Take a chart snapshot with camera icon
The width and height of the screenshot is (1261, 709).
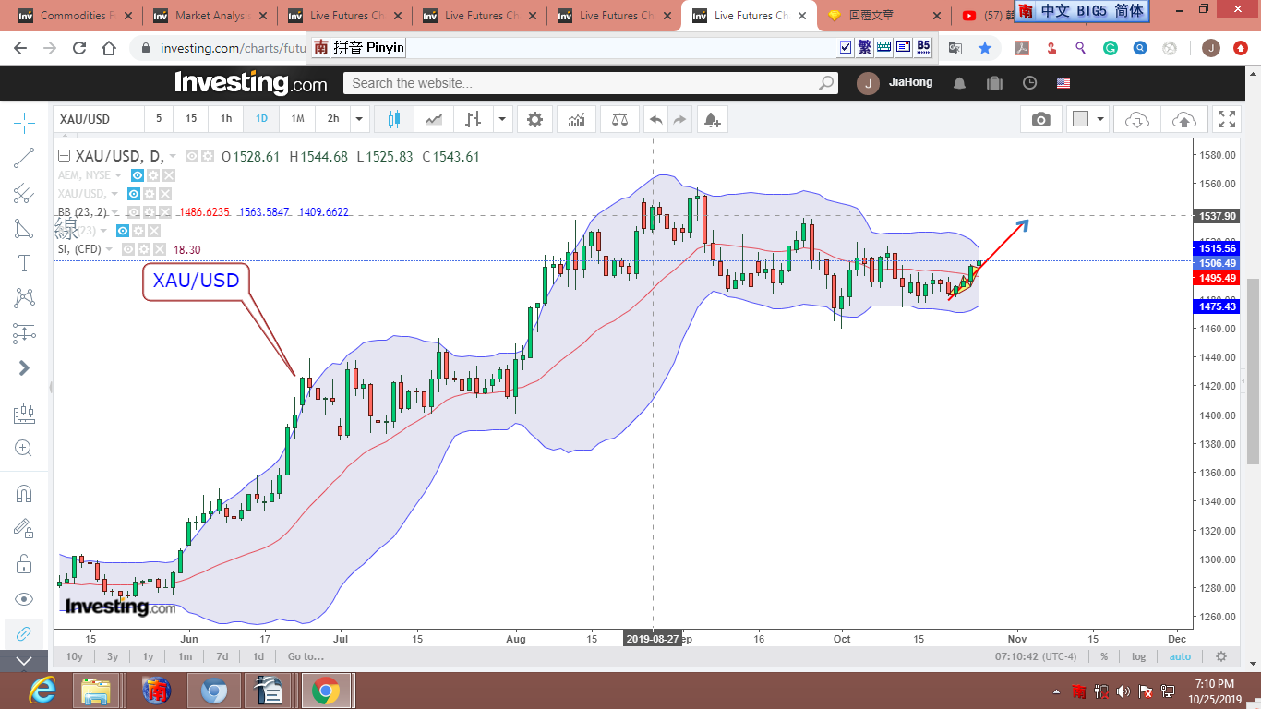tap(1041, 119)
